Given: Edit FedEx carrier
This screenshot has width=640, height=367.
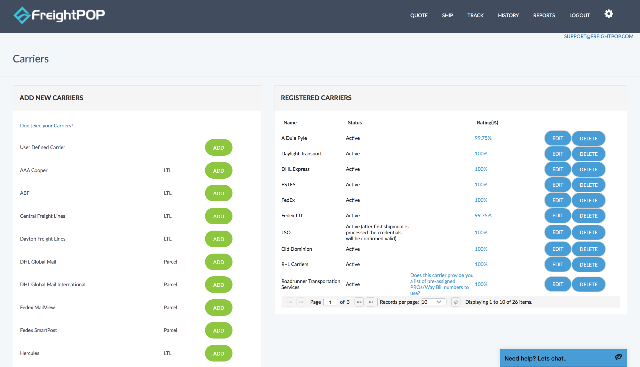Looking at the screenshot, I should pos(557,200).
